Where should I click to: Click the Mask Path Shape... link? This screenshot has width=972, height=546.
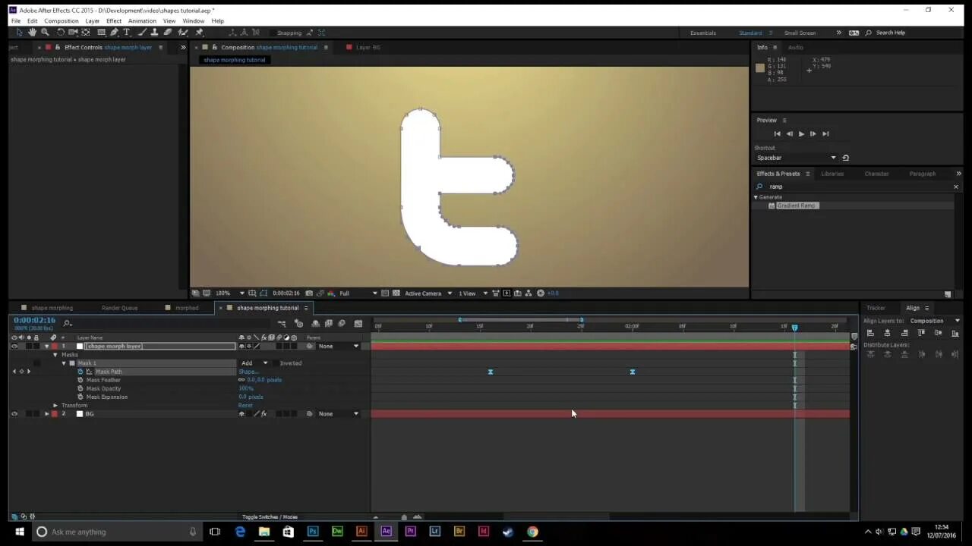pos(248,372)
